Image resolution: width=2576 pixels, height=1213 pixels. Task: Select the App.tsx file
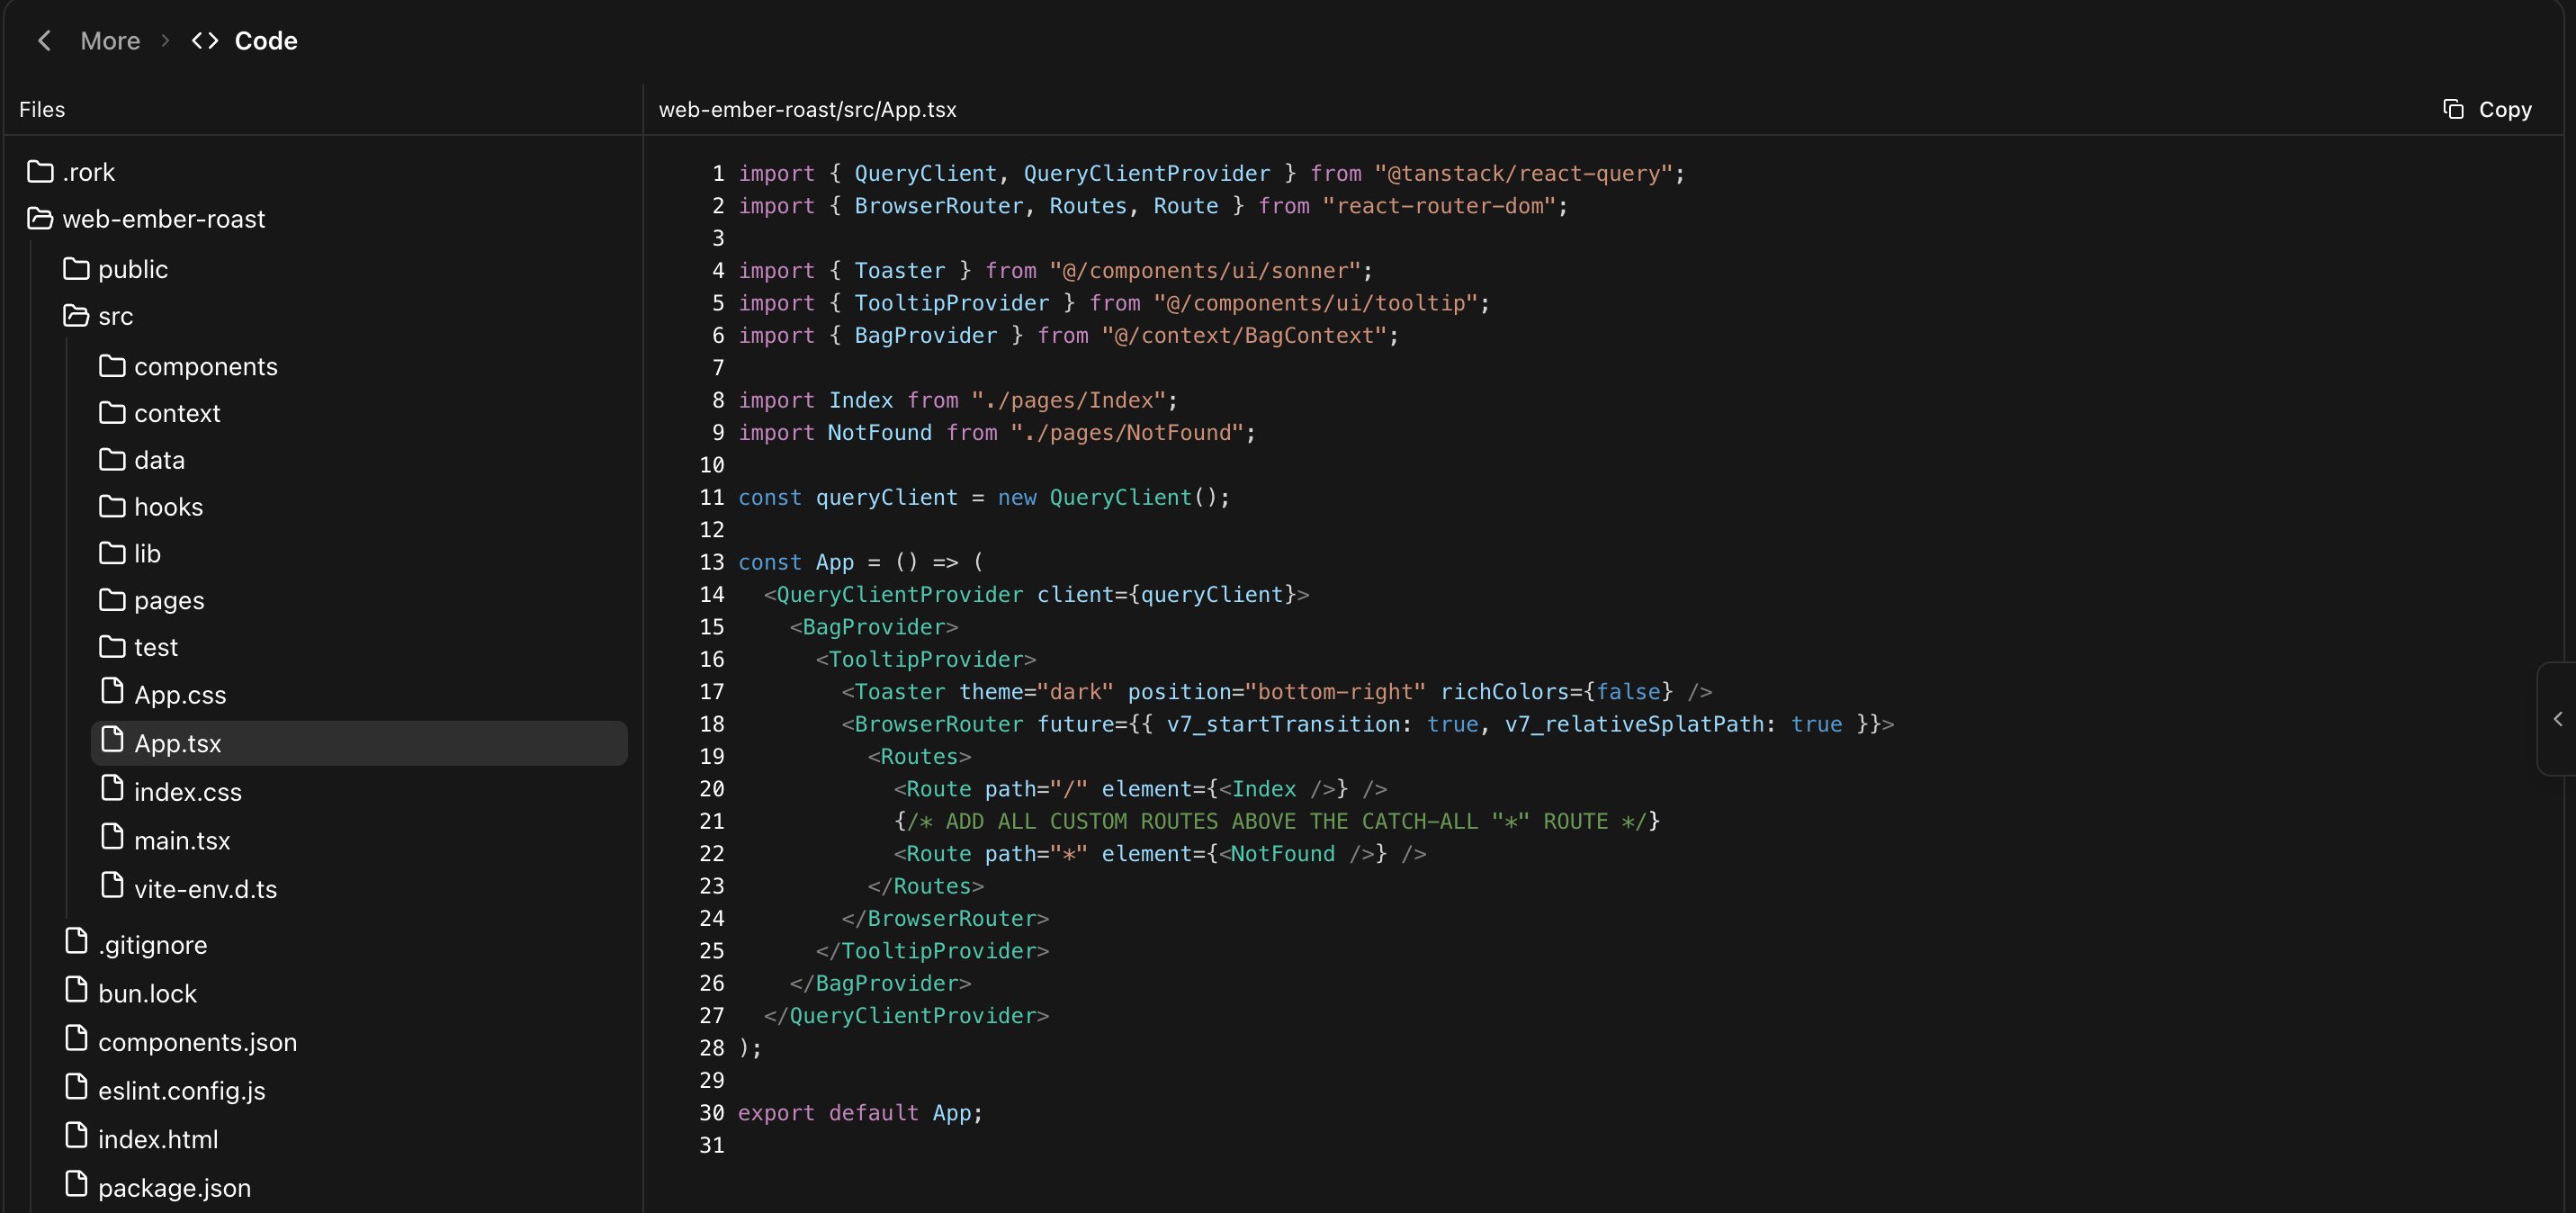pyautogui.click(x=359, y=743)
